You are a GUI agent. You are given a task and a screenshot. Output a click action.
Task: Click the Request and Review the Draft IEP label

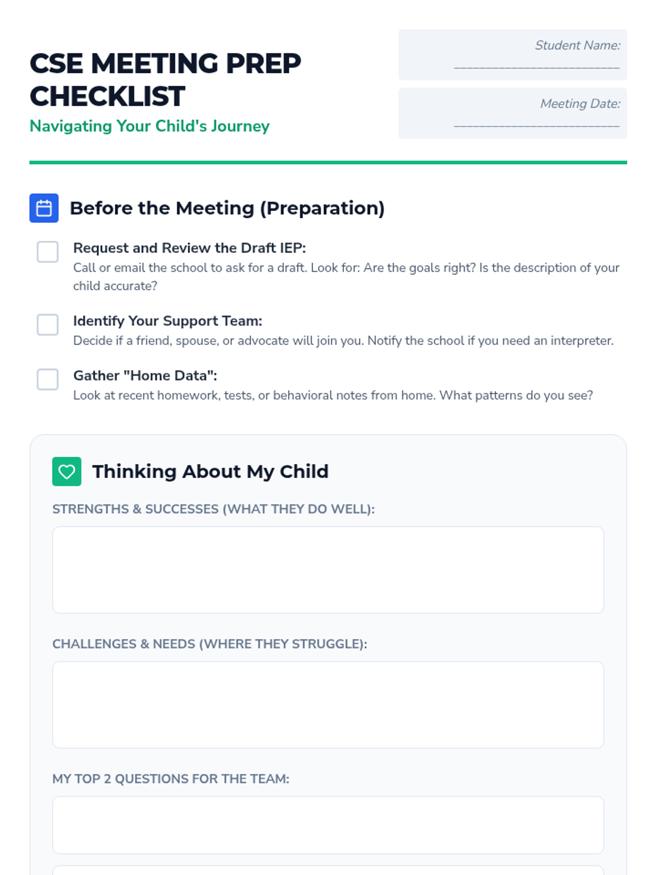pos(189,248)
